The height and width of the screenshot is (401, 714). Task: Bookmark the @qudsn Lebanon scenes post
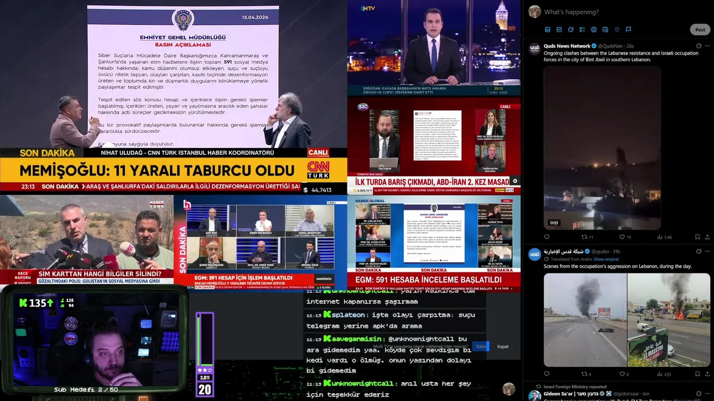click(697, 374)
